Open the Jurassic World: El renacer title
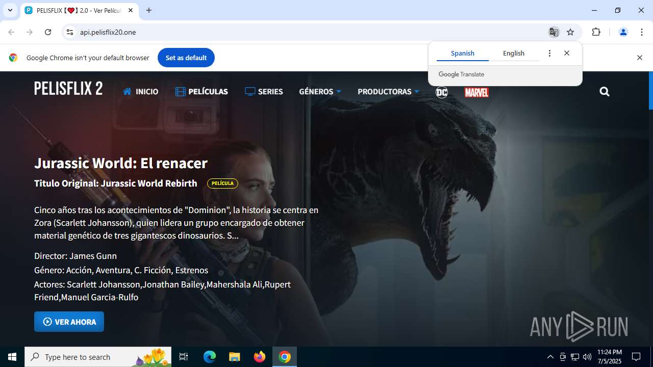Screen dimensions: 653x367 (x=121, y=163)
